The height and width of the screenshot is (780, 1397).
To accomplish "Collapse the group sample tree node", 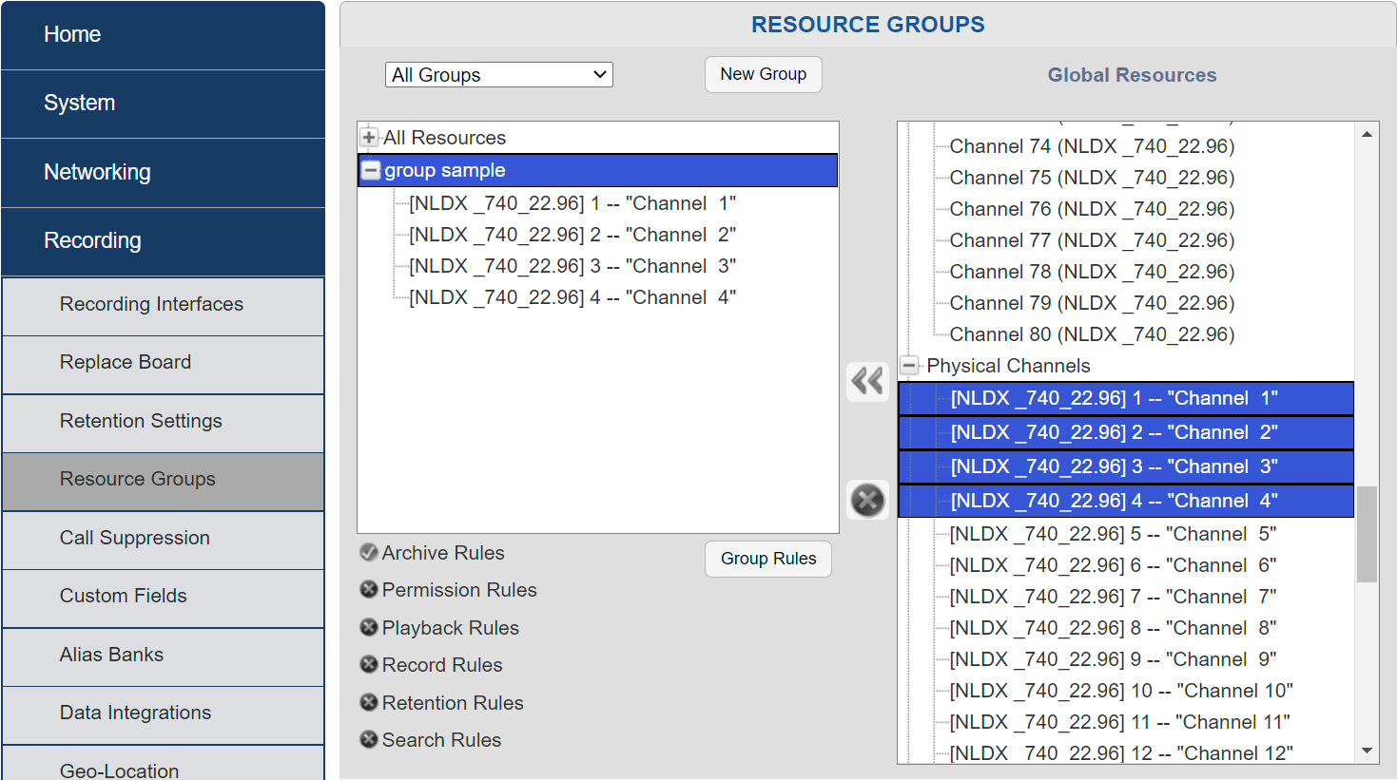I will (371, 171).
